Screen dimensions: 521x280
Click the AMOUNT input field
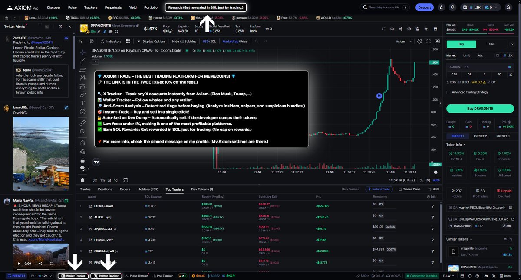(x=480, y=67)
